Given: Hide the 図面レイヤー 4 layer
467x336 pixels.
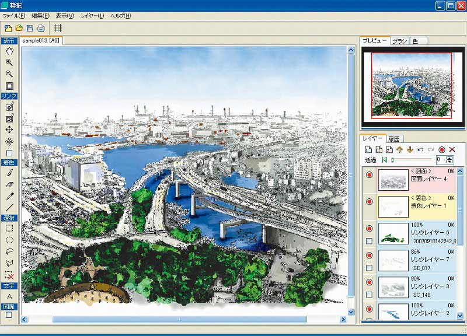Looking at the screenshot, I should [369, 175].
